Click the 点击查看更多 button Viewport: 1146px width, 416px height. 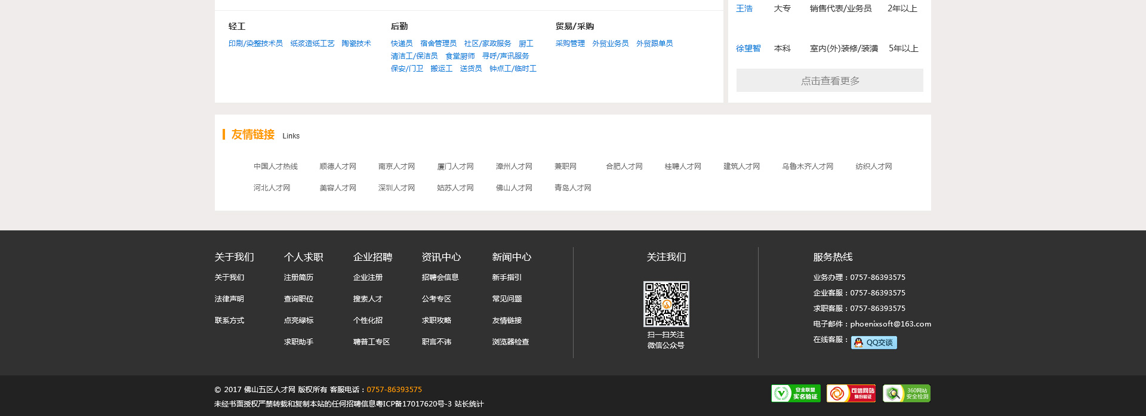click(x=829, y=81)
